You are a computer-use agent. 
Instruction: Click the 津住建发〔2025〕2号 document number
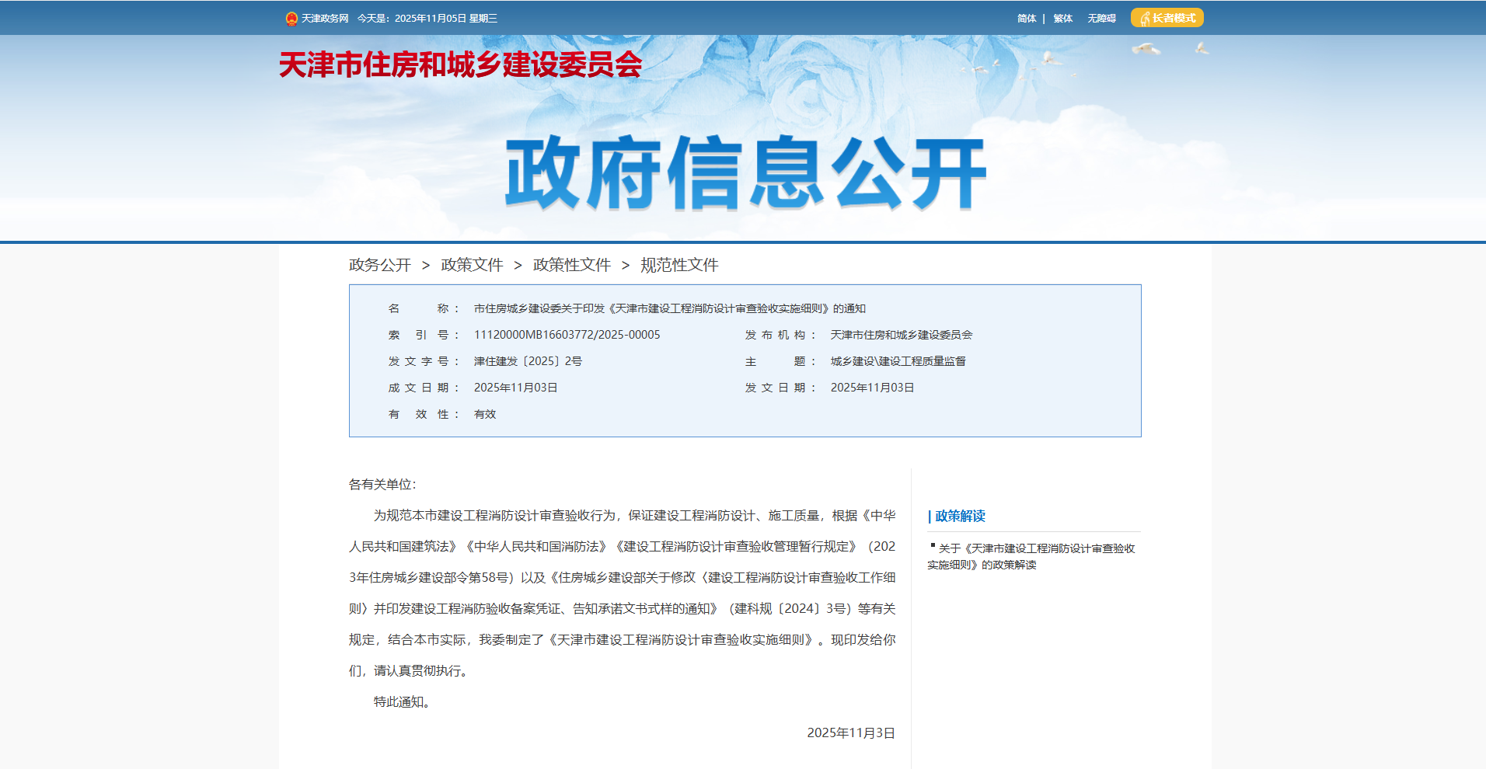point(528,360)
